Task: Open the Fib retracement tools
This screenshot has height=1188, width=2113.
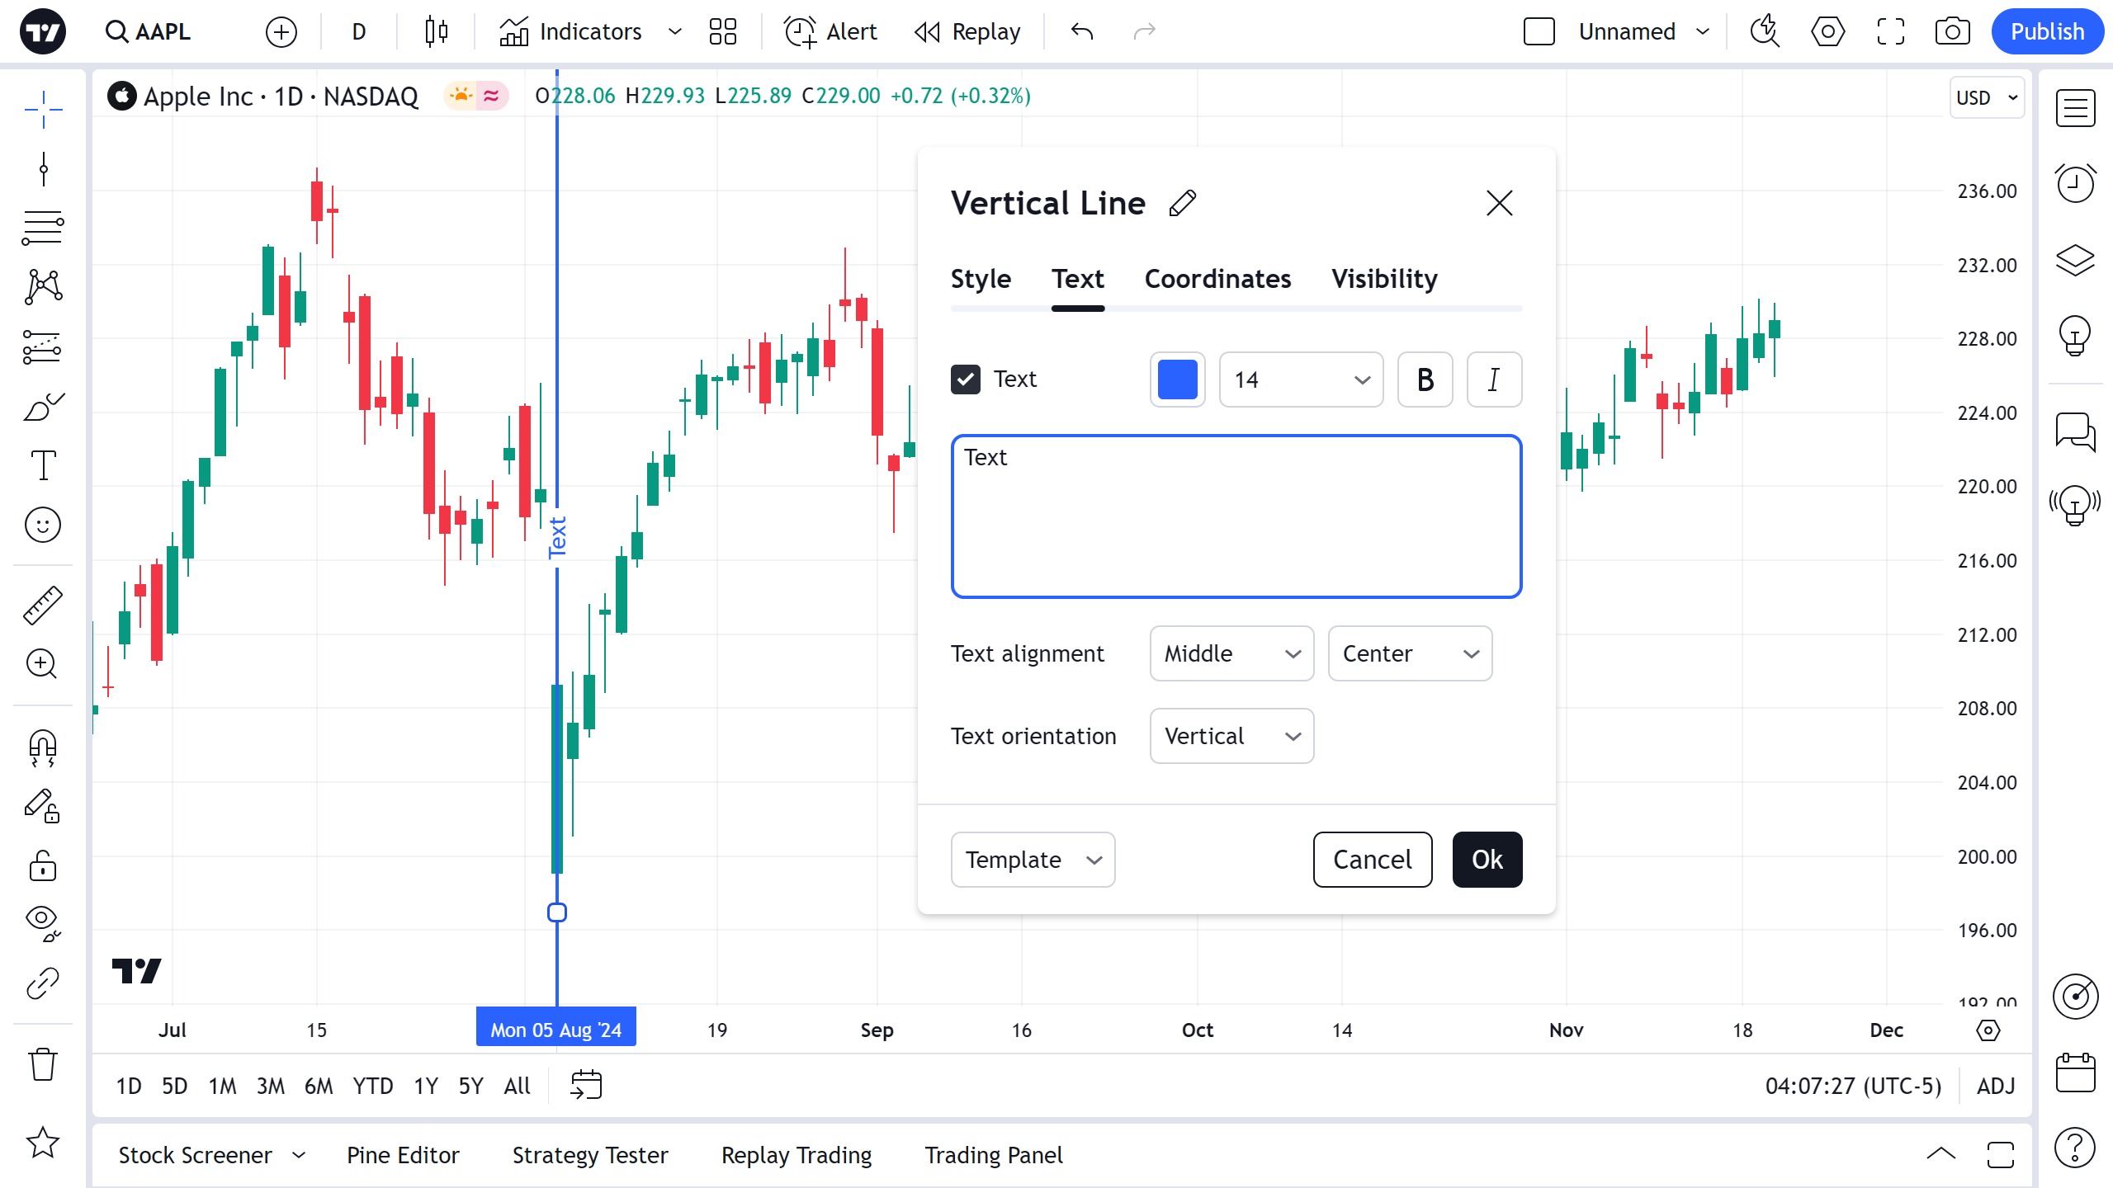Action: click(x=42, y=227)
